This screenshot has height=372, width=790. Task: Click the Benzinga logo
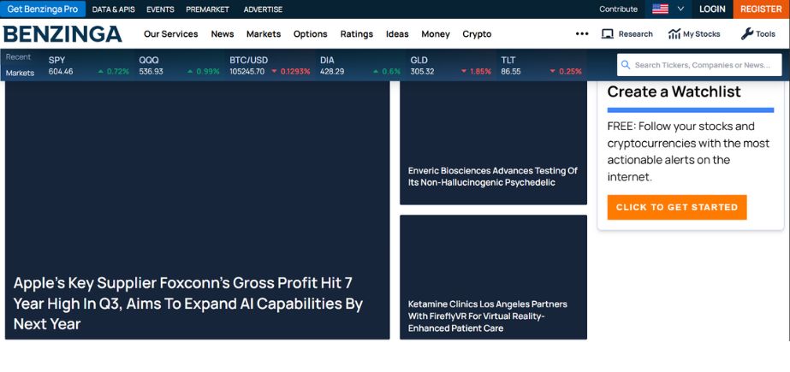click(62, 33)
